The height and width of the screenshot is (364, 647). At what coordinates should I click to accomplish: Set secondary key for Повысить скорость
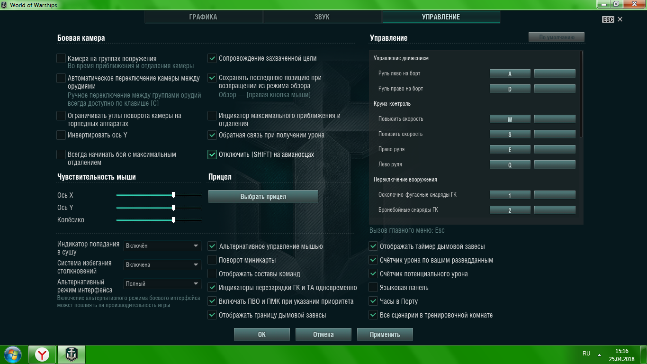(x=555, y=119)
